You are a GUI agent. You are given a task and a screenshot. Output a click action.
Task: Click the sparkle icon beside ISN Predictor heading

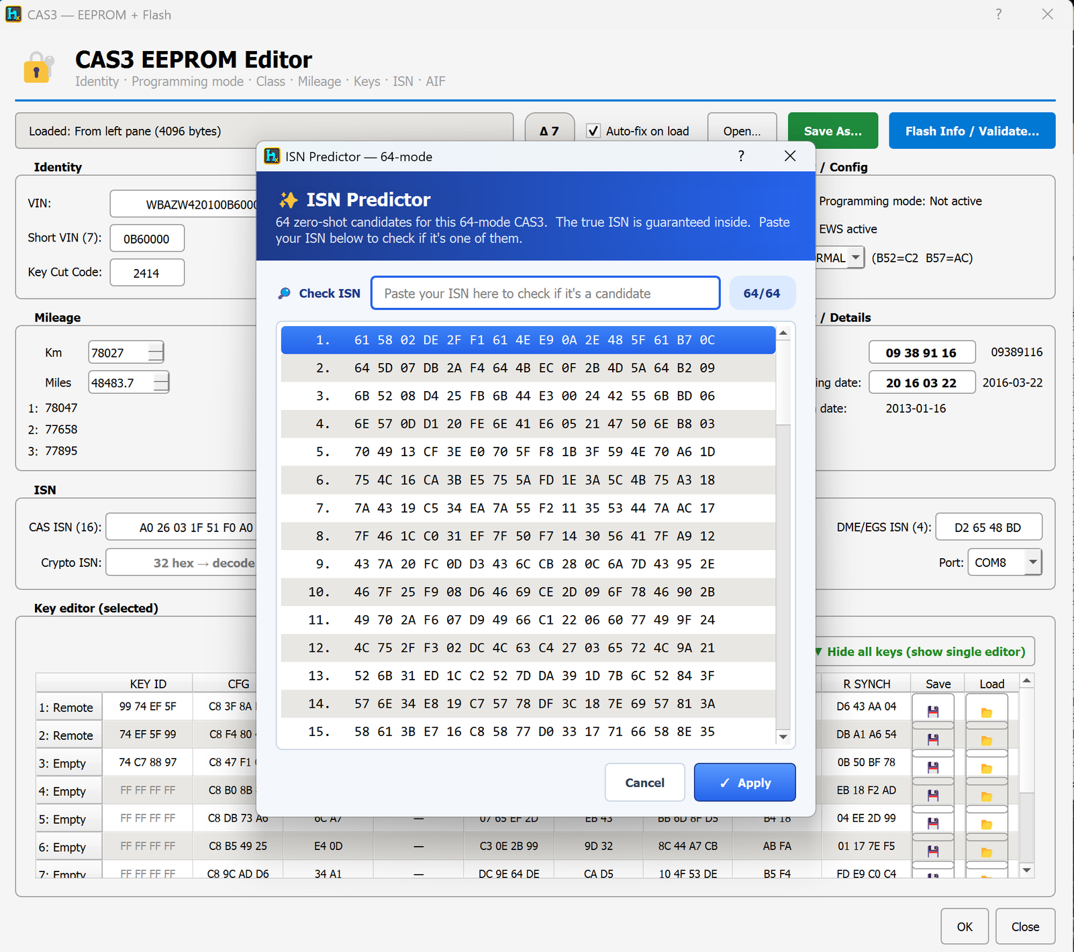[x=289, y=200]
